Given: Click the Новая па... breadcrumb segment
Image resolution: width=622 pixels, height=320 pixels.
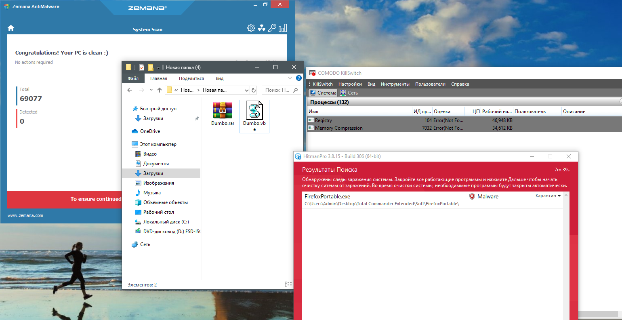Looking at the screenshot, I should pos(214,90).
